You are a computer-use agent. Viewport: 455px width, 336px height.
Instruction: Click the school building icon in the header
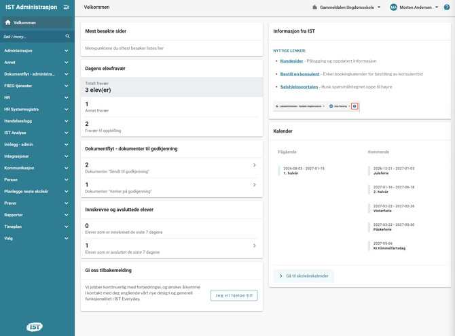[x=314, y=7]
